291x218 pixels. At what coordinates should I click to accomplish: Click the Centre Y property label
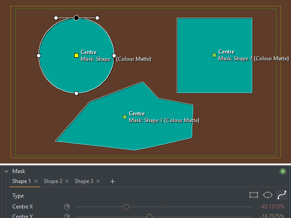[22, 216]
